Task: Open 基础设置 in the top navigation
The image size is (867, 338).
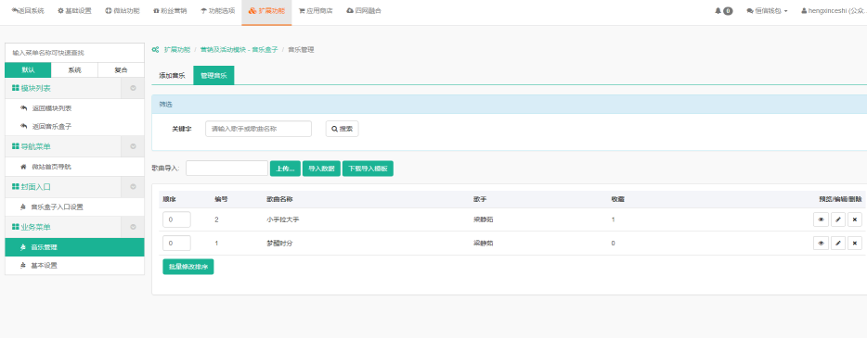Action: [x=74, y=10]
